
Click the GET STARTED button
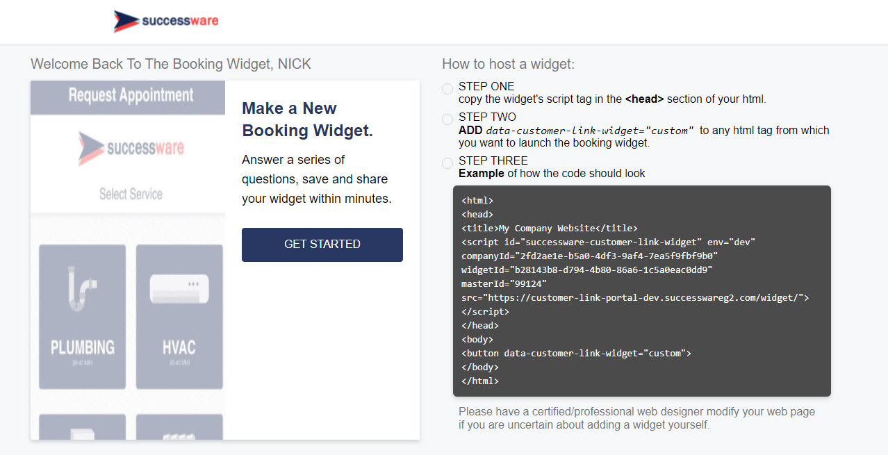322,245
